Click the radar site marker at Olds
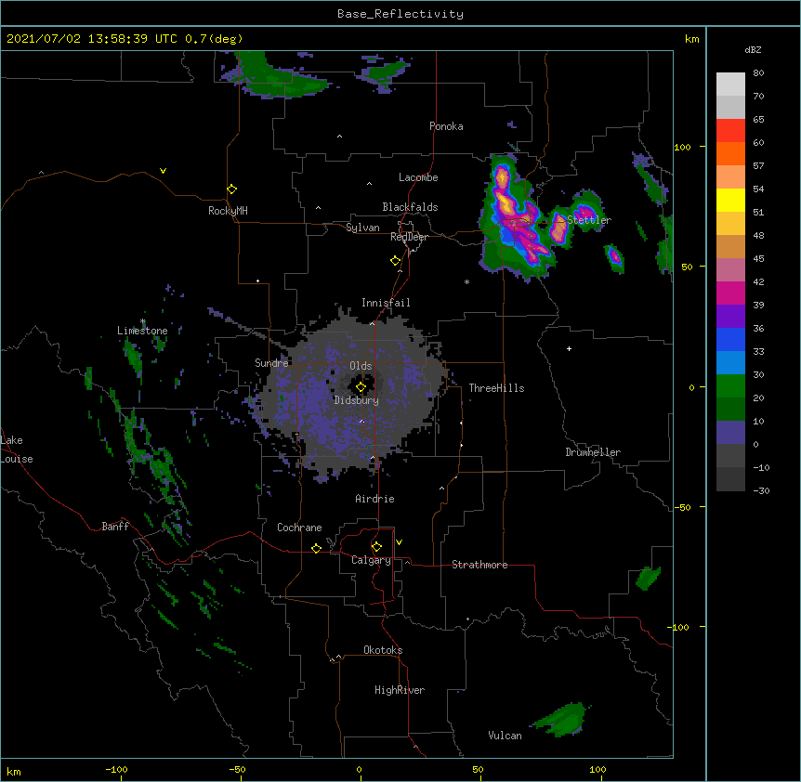 click(361, 387)
